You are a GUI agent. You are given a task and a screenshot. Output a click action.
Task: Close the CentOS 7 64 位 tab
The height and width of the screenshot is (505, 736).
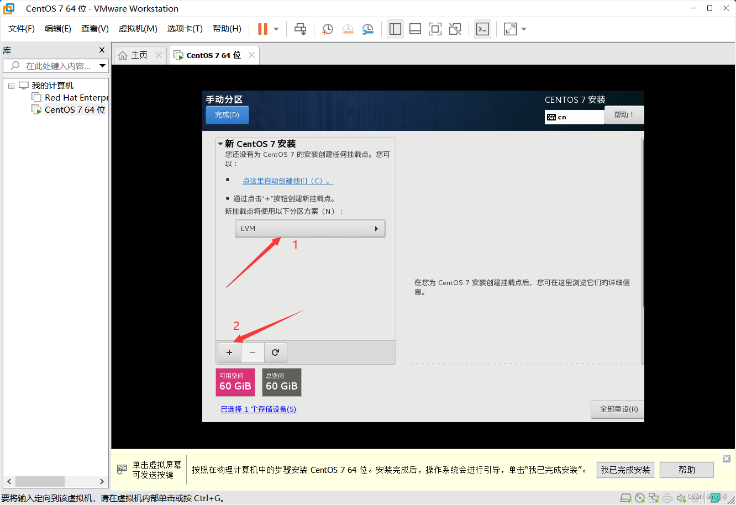tap(251, 55)
